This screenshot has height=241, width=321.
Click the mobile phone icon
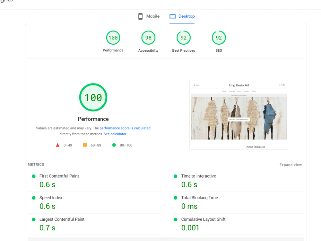point(140,16)
